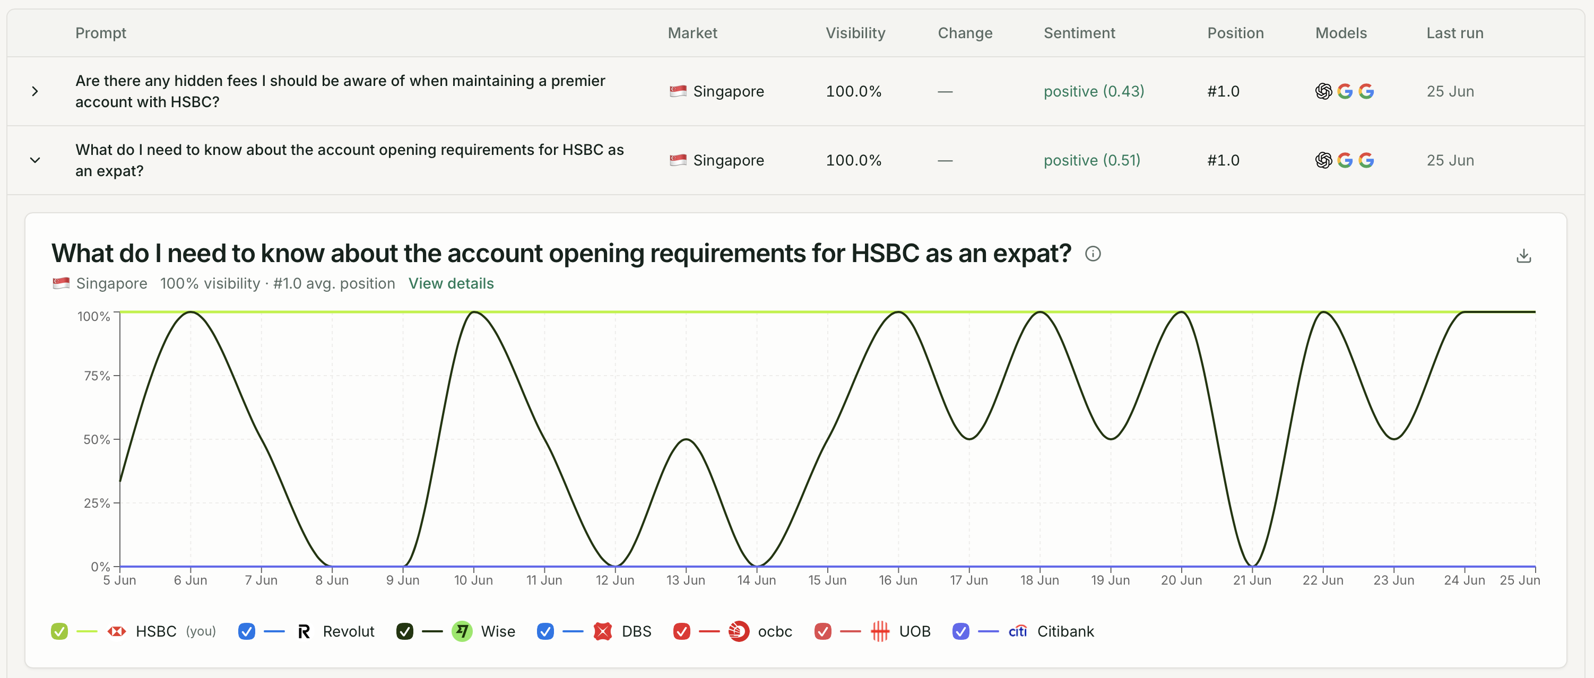The image size is (1594, 678).
Task: Open the info tooltip icon beside chart title
Action: [x=1093, y=254]
